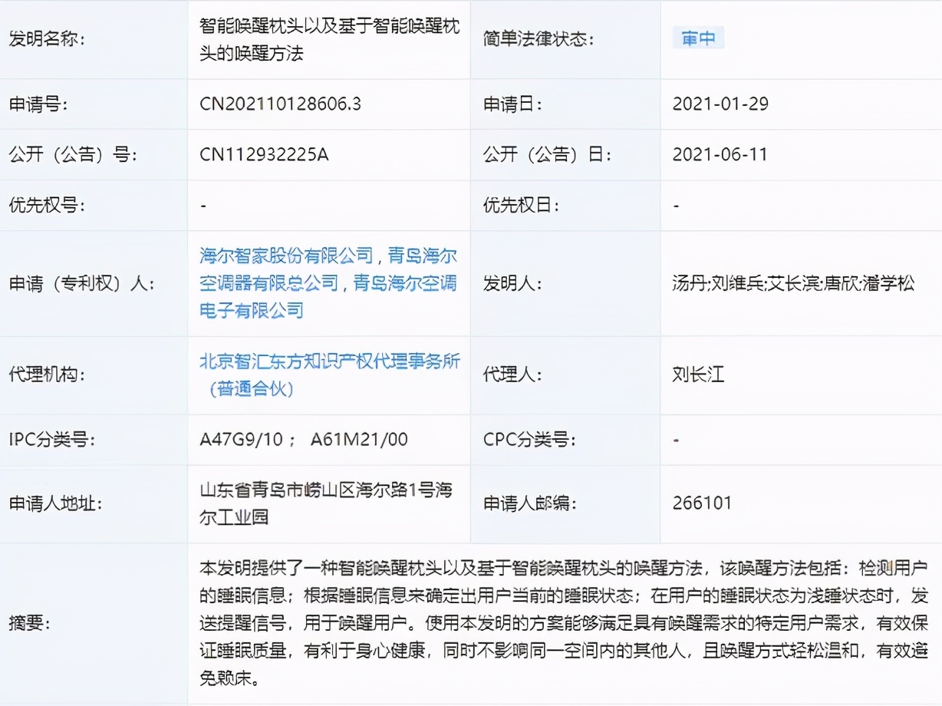Image resolution: width=942 pixels, height=706 pixels.
Task: Click the 简单法律状态 field label
Action: [x=538, y=38]
